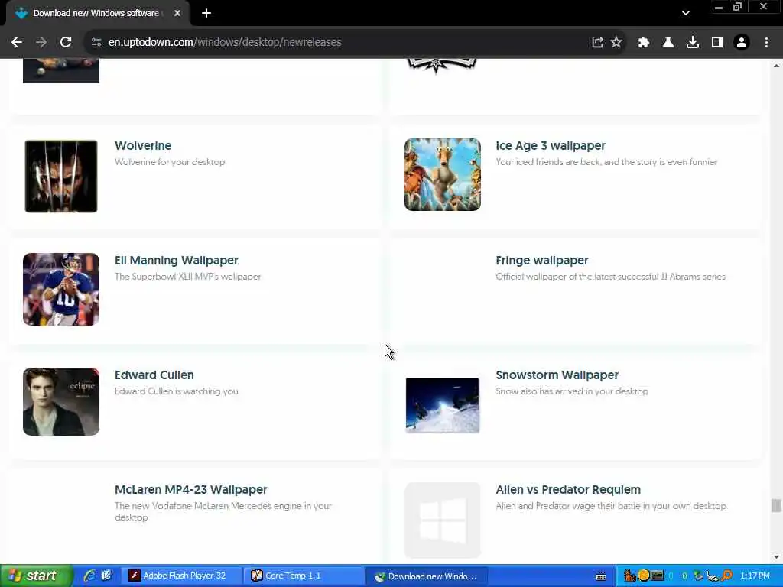
Task: Close the Download new Windows software tab
Action: coord(177,14)
